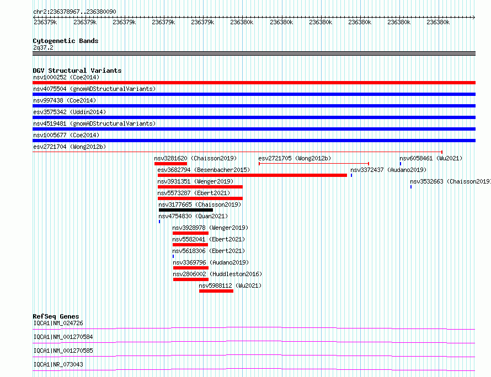
Task: Open nsv5988112 (Wu2021) label
Action: (230, 286)
